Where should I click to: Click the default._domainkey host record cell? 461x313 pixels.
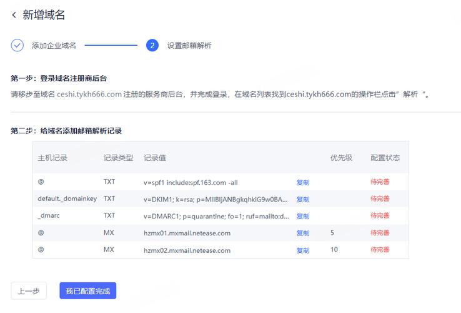(67, 199)
